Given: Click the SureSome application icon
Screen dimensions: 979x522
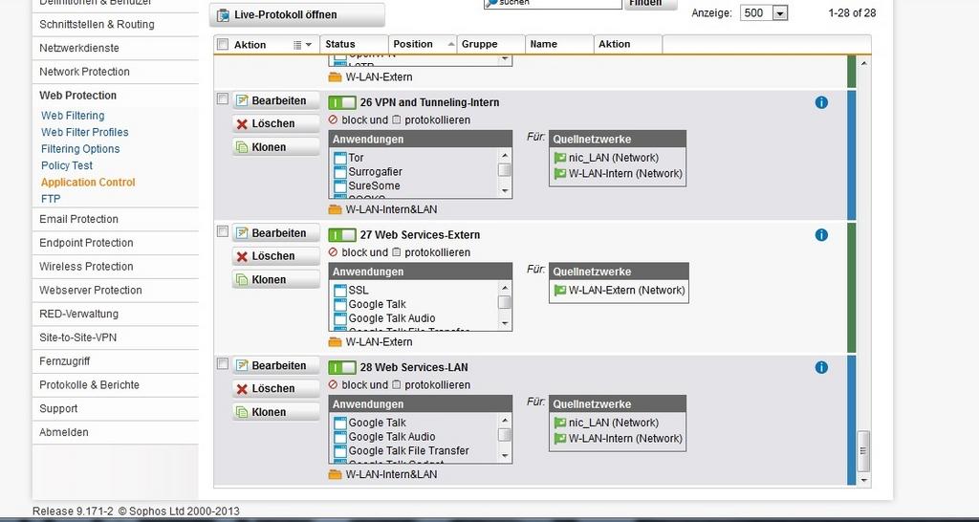Looking at the screenshot, I should click(339, 186).
